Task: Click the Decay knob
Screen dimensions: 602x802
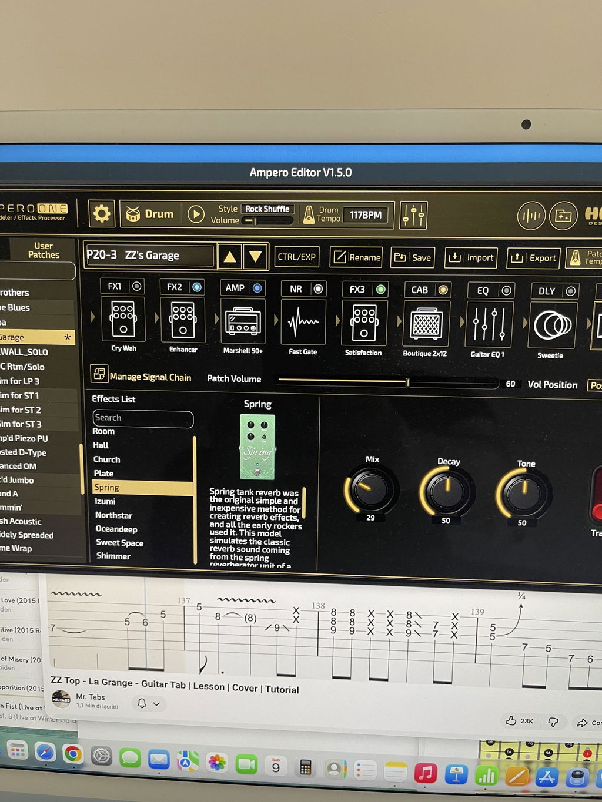Action: tap(447, 491)
